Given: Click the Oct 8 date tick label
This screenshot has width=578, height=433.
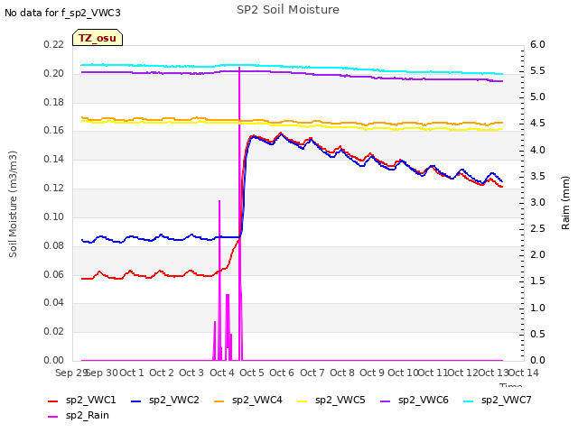Looking at the screenshot, I should coord(342,373).
